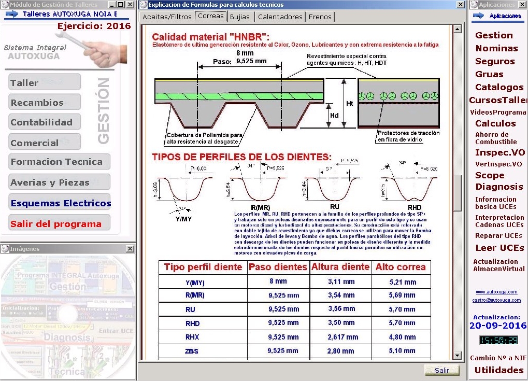Viewport: 528px width, 381px height.
Task: Click the Alto correa column header
Action: pyautogui.click(x=401, y=267)
